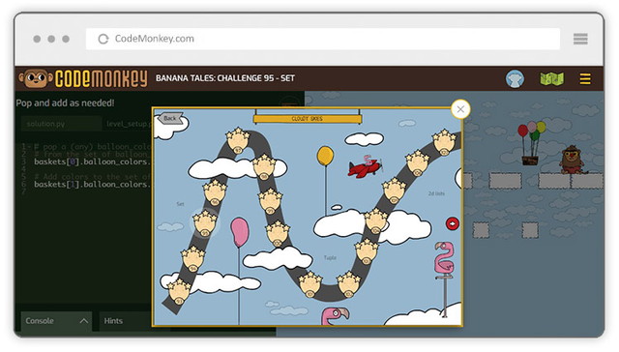Image resolution: width=619 pixels, height=352 pixels.
Task: Go to next map with red arrow
Action: (x=453, y=223)
